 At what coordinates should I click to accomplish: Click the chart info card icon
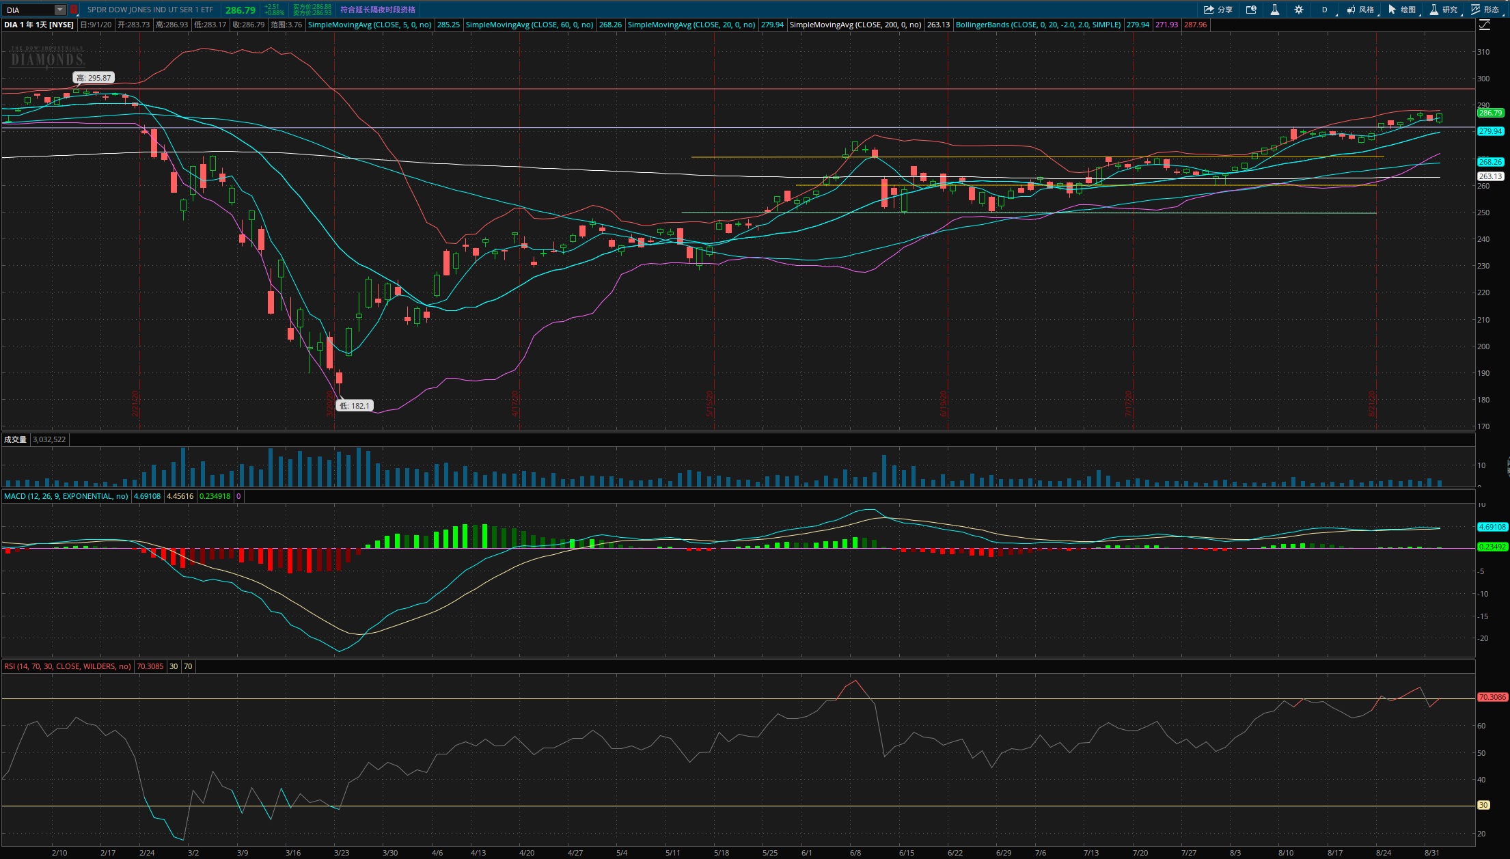1251,10
